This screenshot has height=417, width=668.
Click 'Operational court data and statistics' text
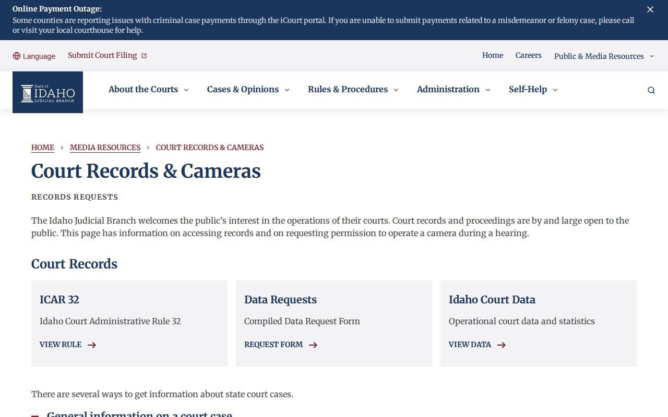(x=522, y=321)
